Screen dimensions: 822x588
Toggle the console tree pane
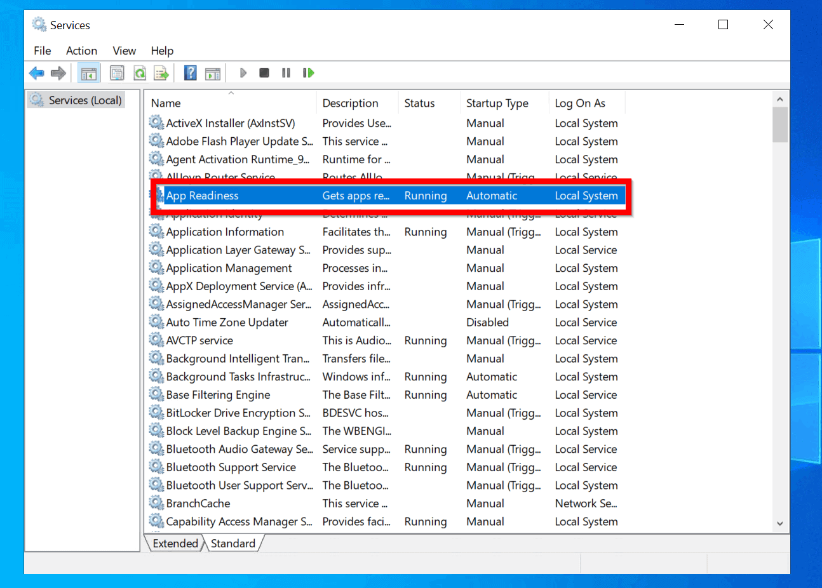[88, 72]
